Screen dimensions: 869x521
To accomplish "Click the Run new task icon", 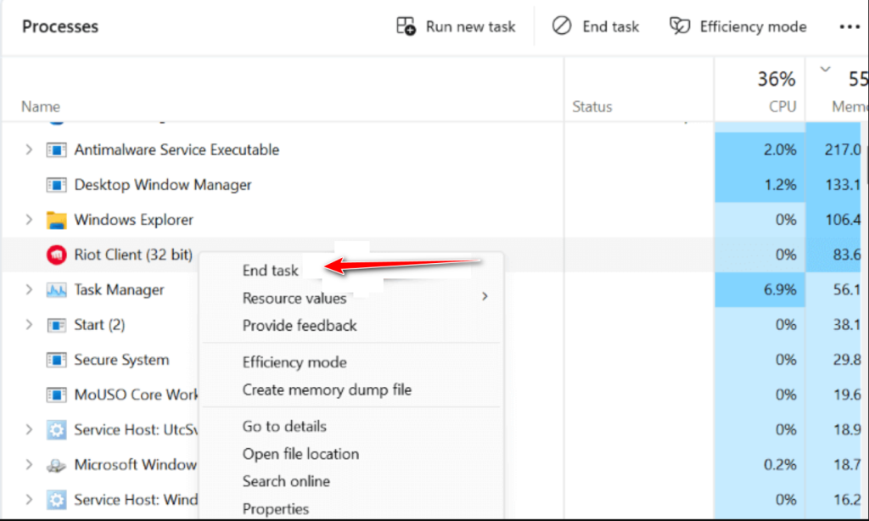I will coord(406,26).
